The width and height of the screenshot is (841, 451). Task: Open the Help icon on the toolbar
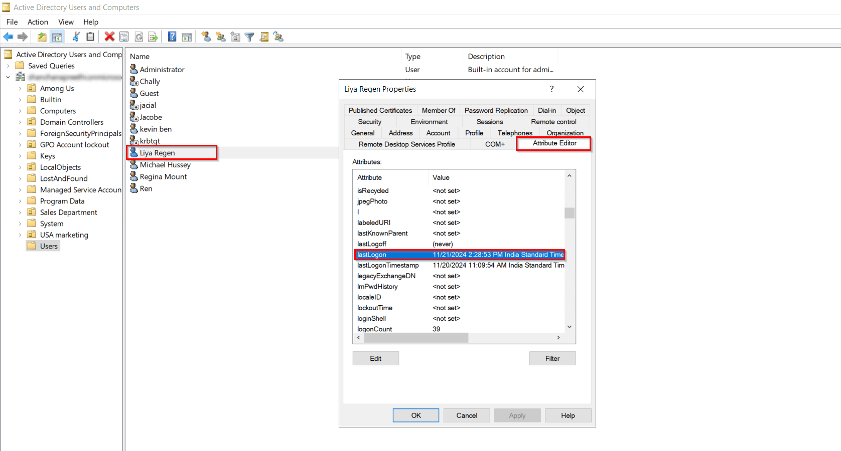point(172,36)
